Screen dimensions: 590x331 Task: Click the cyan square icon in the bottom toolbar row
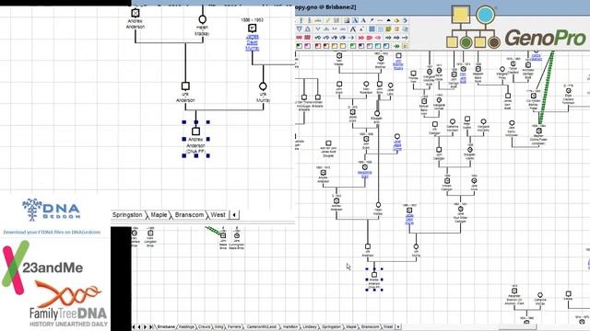[x=378, y=46]
